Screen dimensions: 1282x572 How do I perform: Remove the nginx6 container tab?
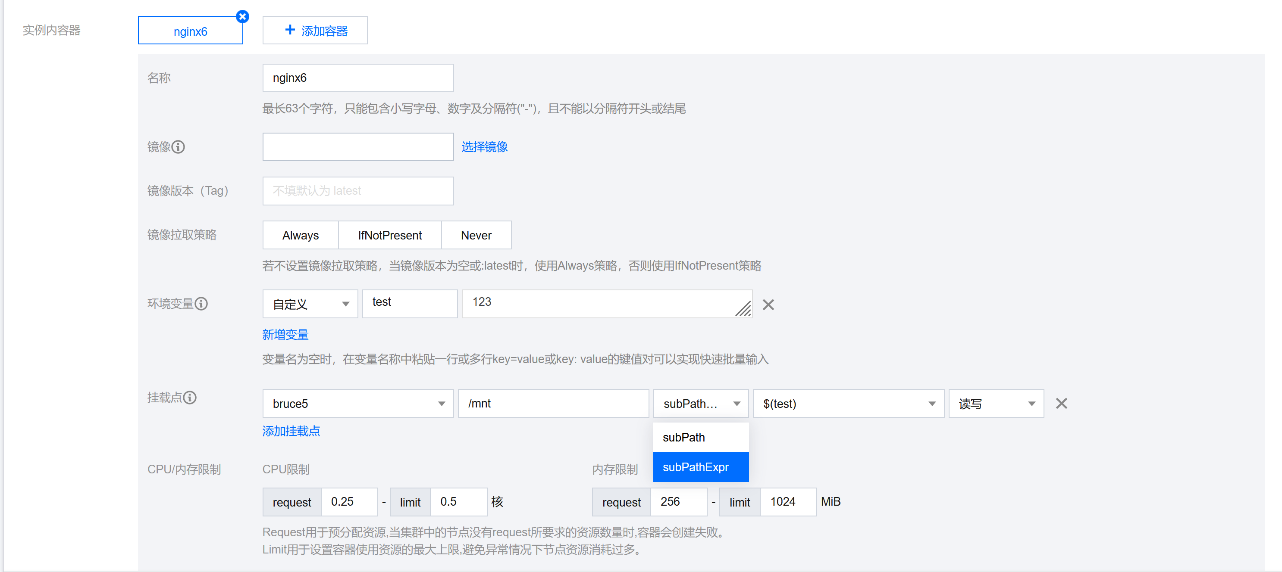(x=242, y=16)
